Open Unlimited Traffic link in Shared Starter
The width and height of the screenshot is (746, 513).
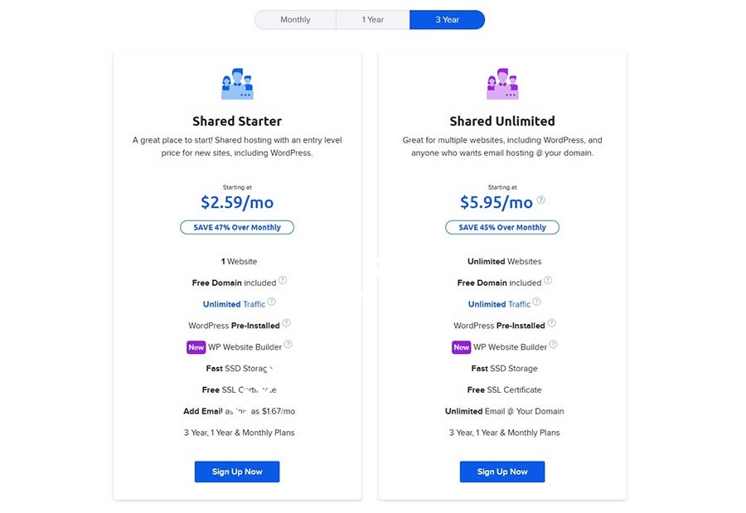coord(234,304)
